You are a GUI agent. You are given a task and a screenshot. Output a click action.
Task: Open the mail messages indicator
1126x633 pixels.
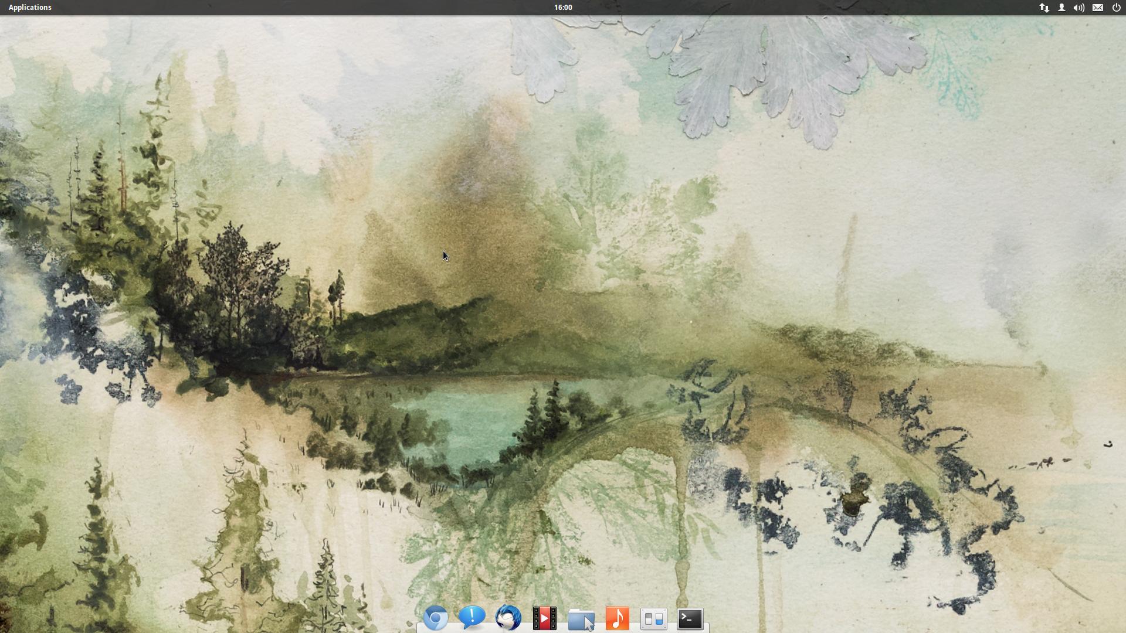click(x=1098, y=8)
